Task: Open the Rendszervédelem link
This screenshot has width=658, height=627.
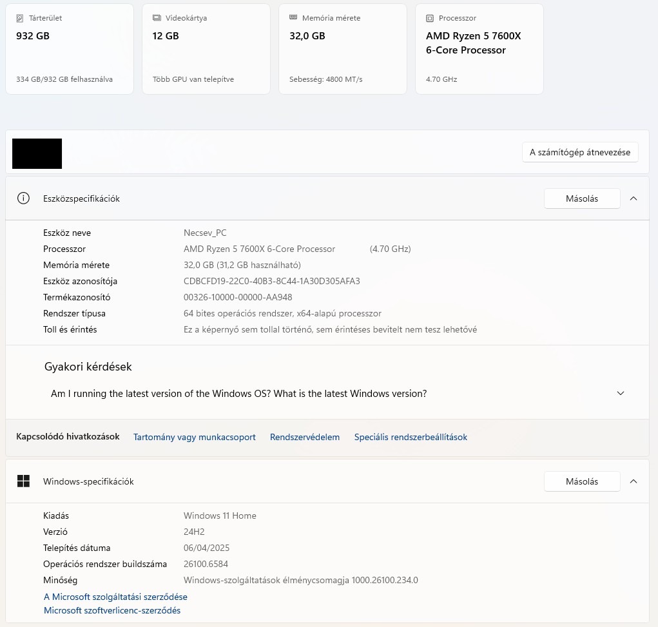Action: (x=305, y=437)
